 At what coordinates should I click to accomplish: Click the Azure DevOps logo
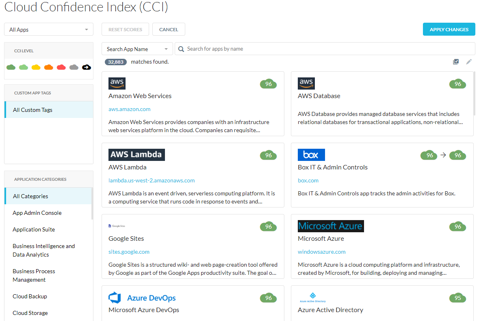(x=142, y=297)
